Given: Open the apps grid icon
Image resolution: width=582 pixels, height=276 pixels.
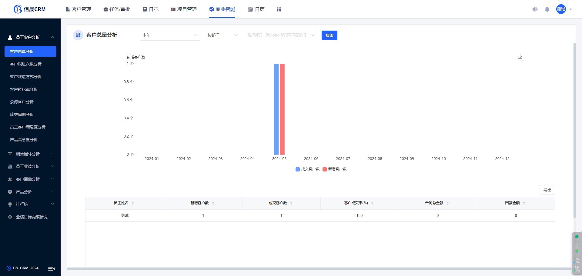Looking at the screenshot, I should pos(279,9).
